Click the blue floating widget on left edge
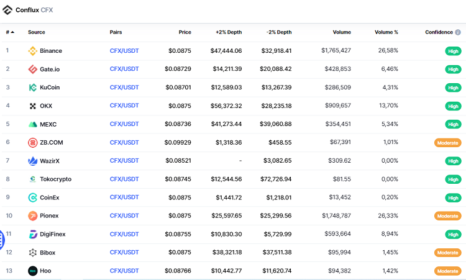The image size is (466, 280). tap(2, 240)
